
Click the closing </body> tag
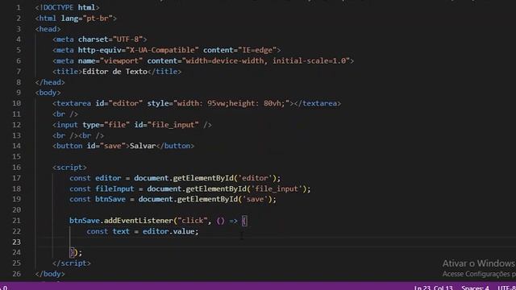50,274
